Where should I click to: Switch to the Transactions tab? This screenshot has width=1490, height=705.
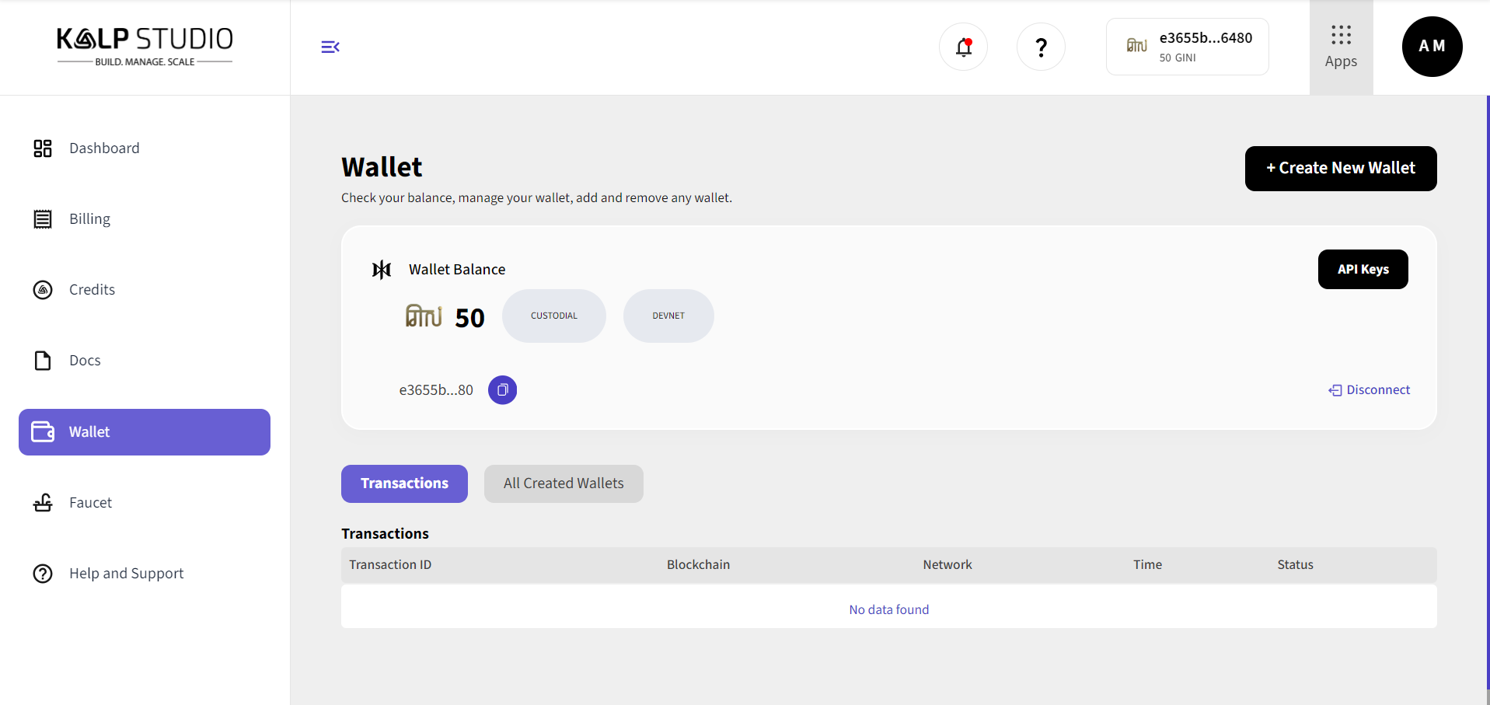pos(404,483)
